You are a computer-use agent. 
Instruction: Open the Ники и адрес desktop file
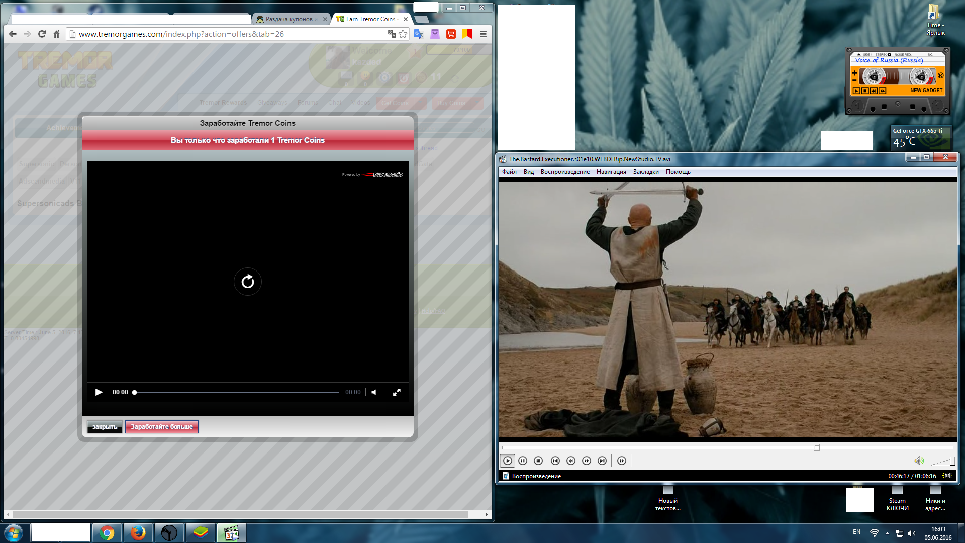click(935, 499)
